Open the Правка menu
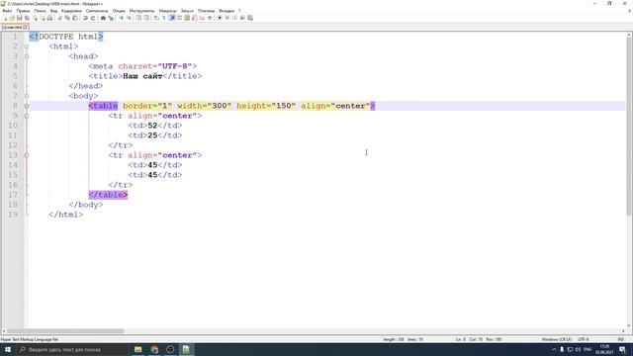Screen dimensions: 633x356 23,11
